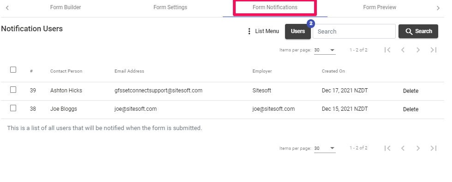Sort by the Contact Person column header
Screen dimensions: 452x182
click(x=66, y=71)
